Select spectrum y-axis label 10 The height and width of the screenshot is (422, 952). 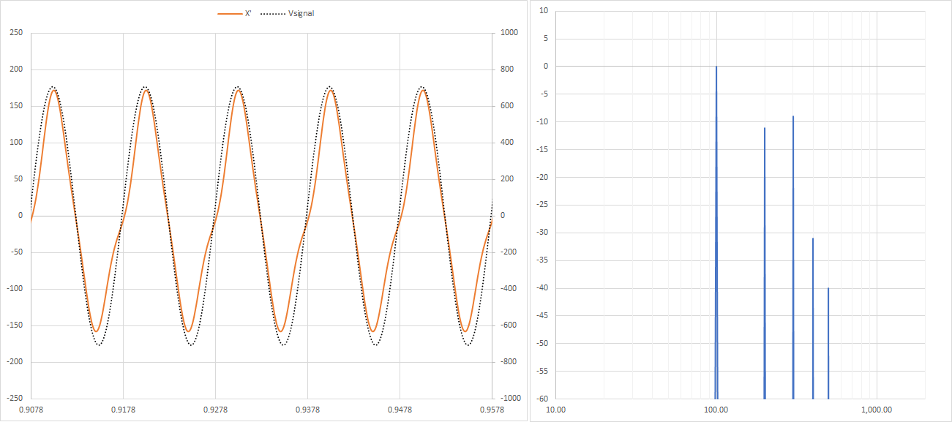(x=544, y=10)
